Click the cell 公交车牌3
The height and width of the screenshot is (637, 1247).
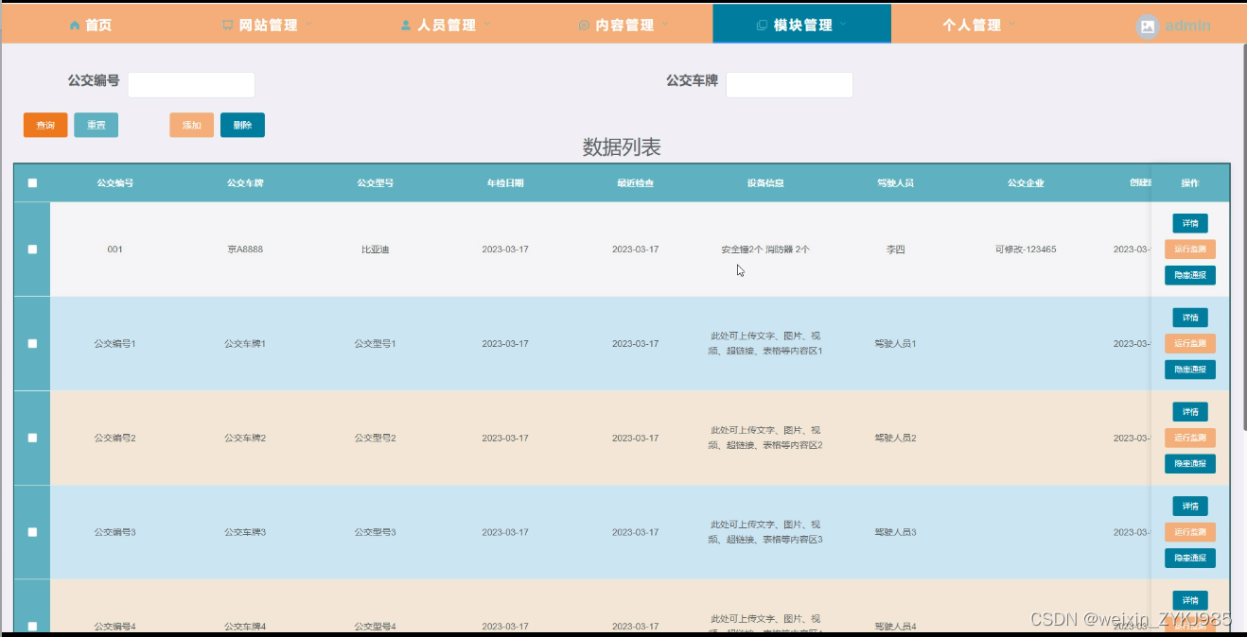click(245, 532)
